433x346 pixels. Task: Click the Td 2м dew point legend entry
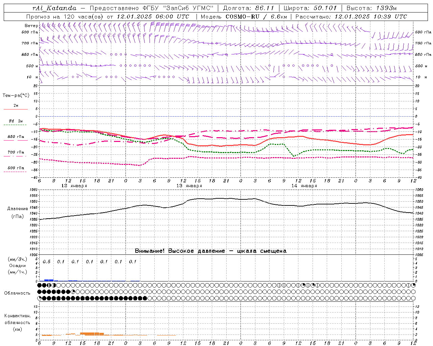click(16, 121)
